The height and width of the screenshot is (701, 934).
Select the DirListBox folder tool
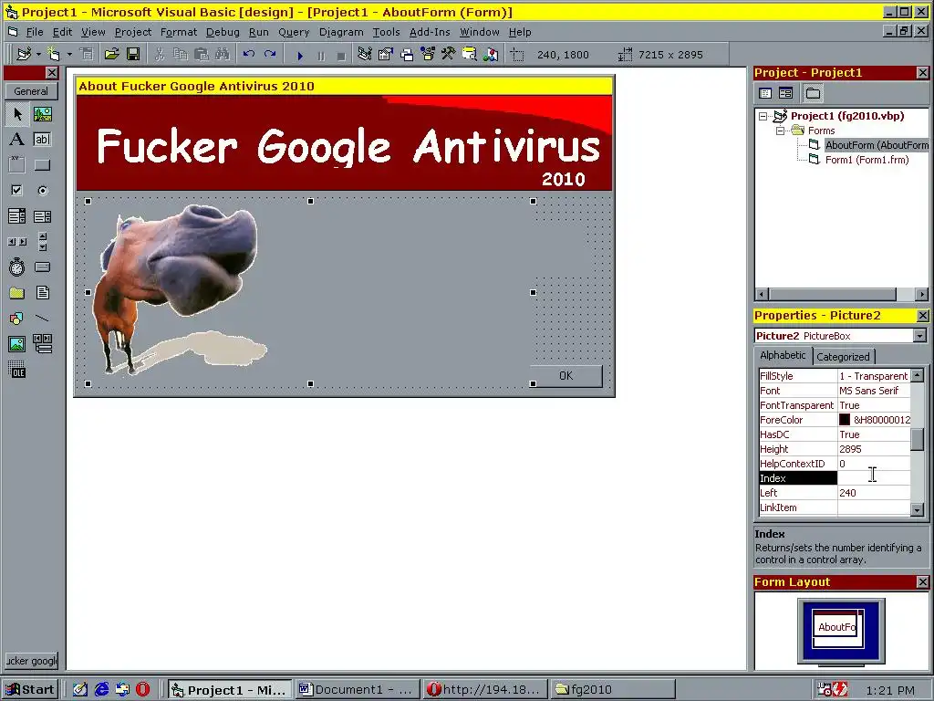click(16, 293)
